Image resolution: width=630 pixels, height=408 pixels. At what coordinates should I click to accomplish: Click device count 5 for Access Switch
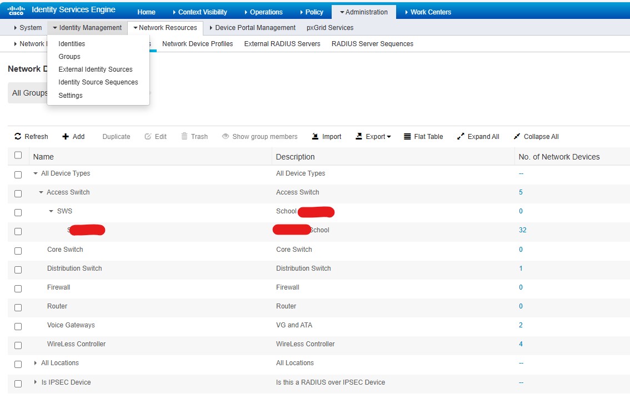pos(521,192)
